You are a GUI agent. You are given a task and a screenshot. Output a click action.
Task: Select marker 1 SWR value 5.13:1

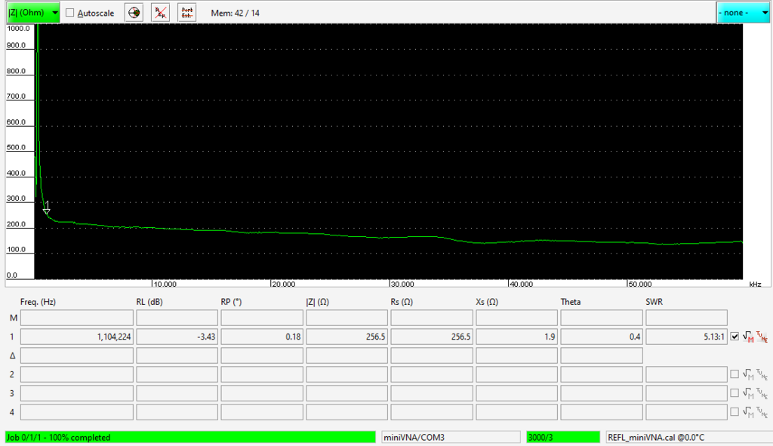point(687,337)
